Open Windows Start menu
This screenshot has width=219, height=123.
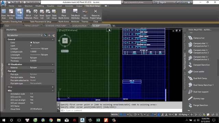pos(4,120)
